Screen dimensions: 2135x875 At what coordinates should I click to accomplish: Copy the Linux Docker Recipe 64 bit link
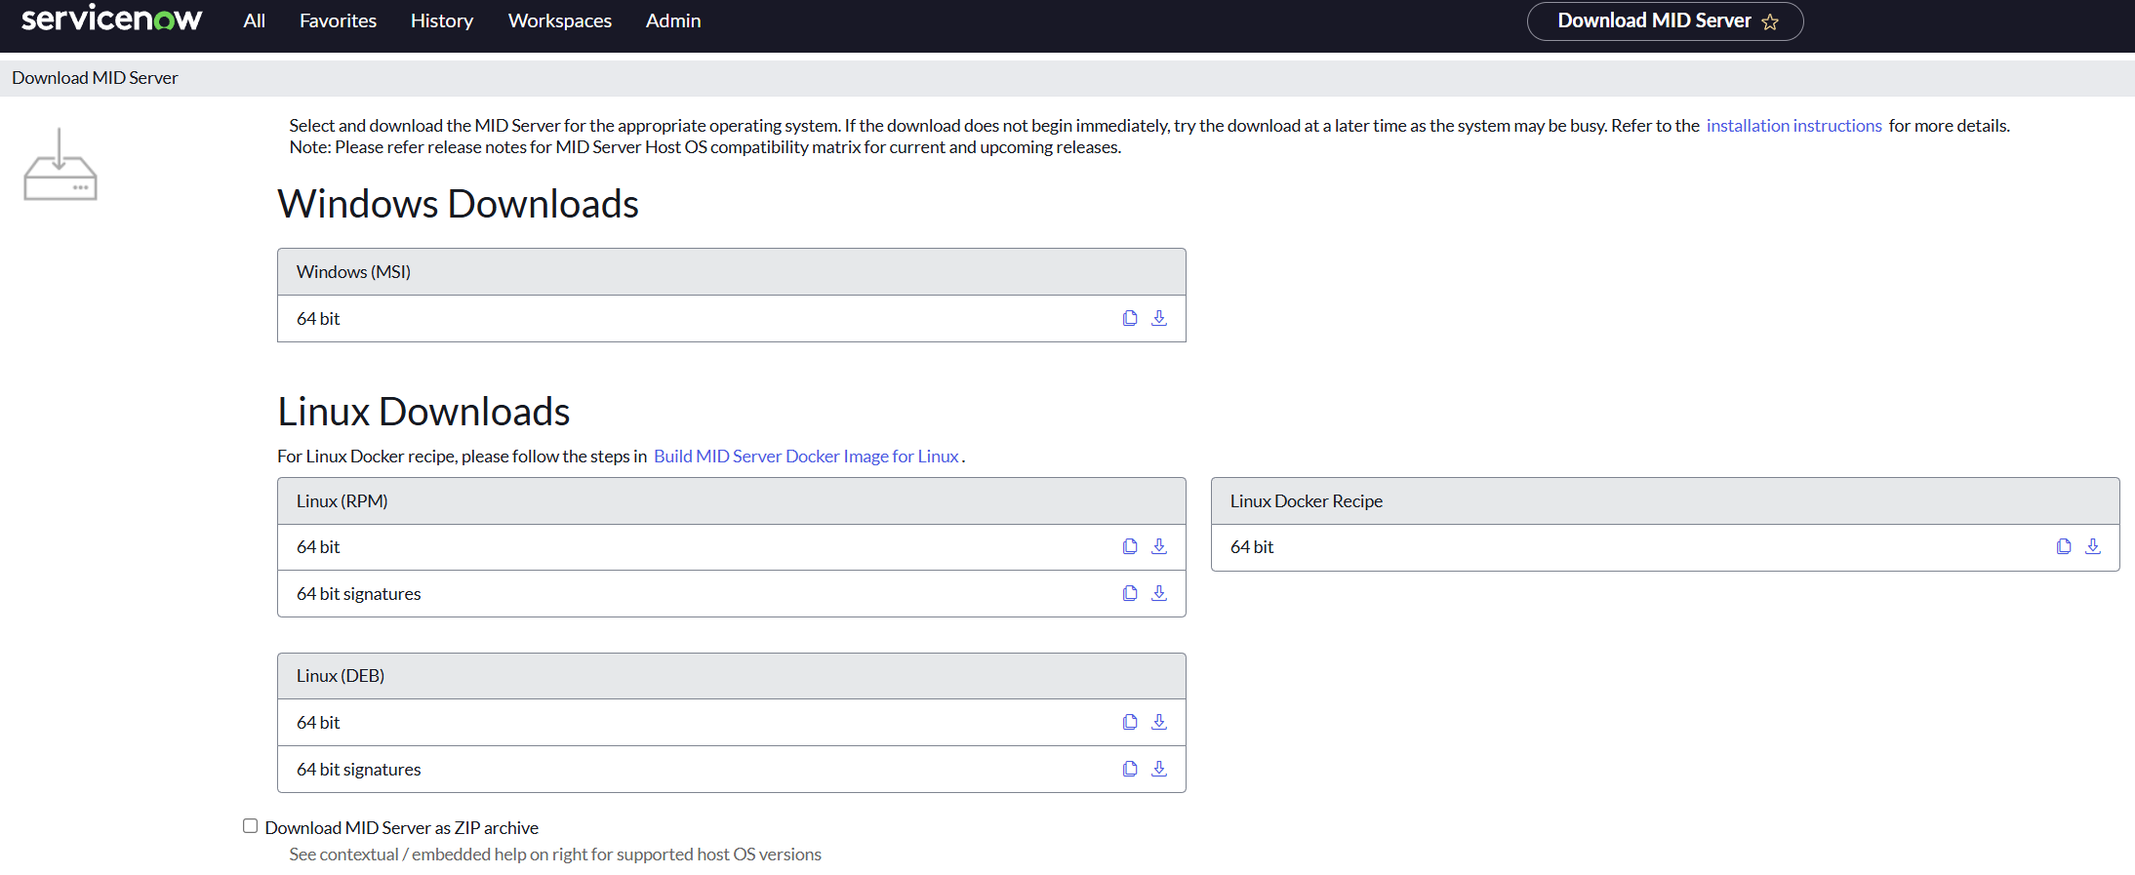coord(2064,546)
